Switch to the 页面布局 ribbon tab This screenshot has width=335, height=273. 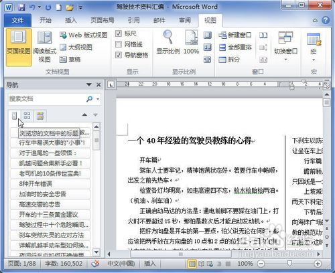coord(103,21)
